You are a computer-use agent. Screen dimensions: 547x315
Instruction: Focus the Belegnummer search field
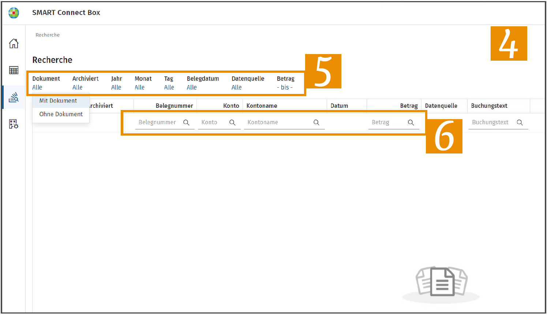click(x=165, y=122)
